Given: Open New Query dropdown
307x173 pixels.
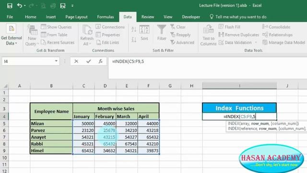Looking at the screenshot, I should (x=32, y=35).
